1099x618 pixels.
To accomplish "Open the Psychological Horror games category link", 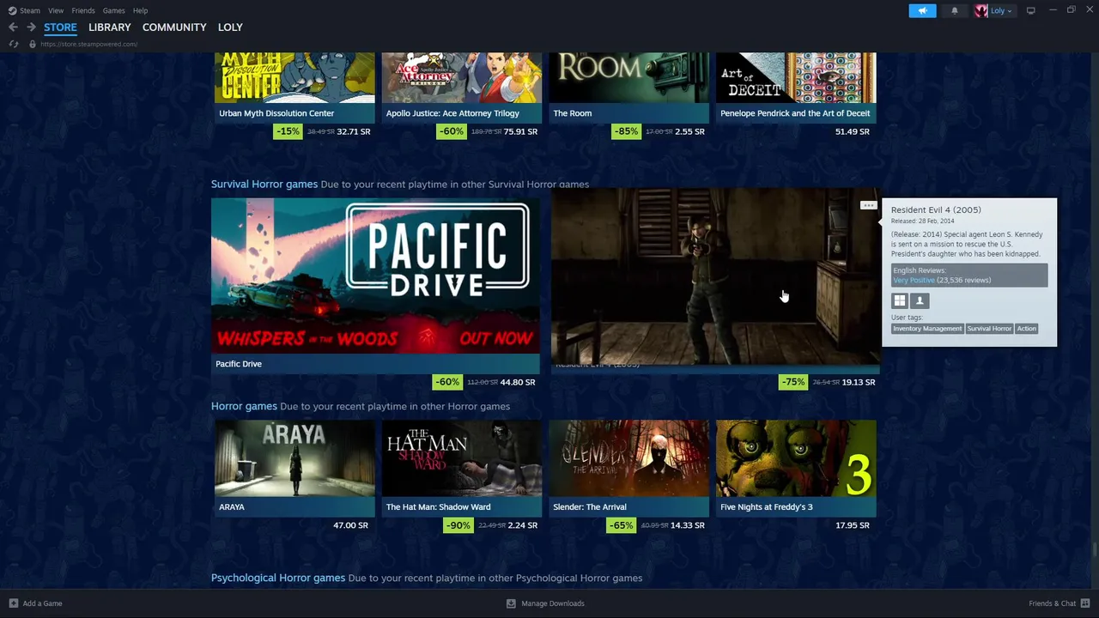I will click(x=278, y=578).
